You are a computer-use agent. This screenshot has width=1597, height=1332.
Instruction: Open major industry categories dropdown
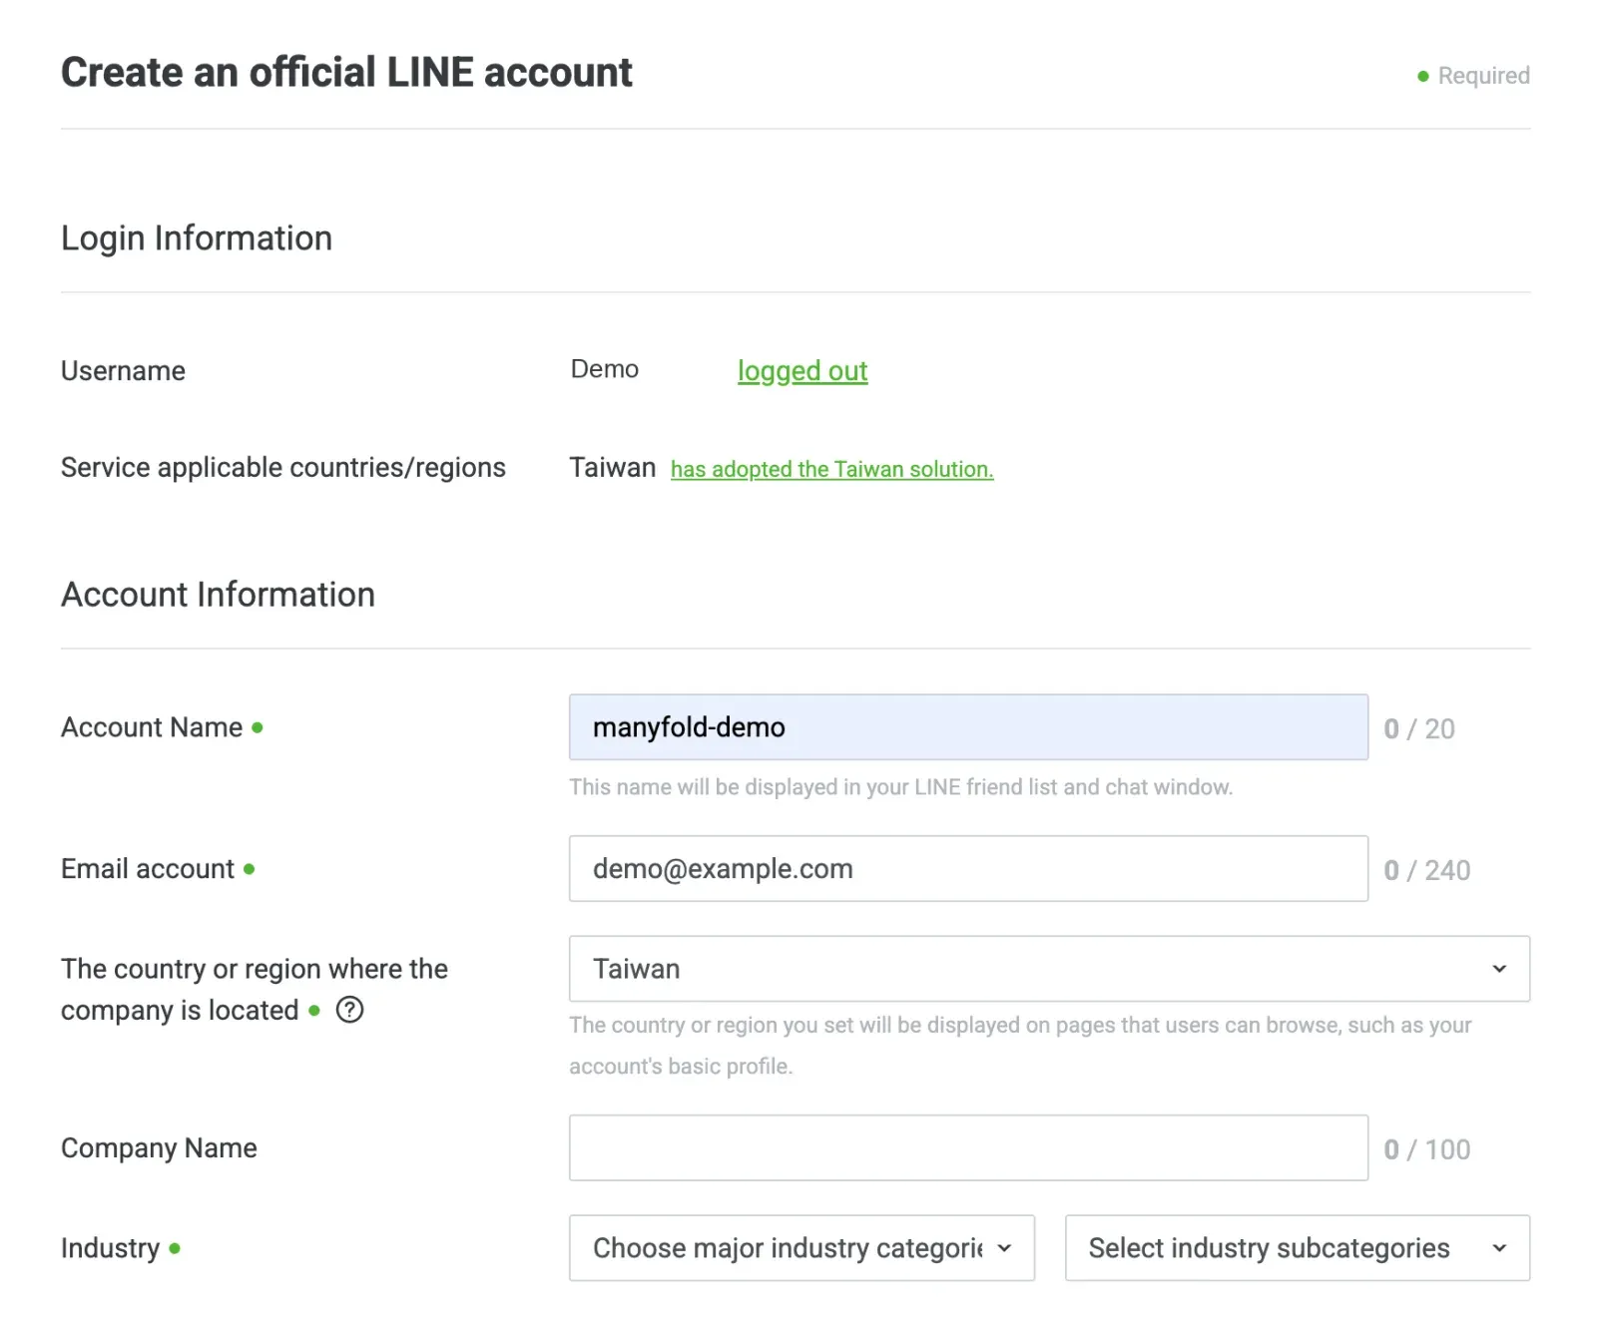801,1248
